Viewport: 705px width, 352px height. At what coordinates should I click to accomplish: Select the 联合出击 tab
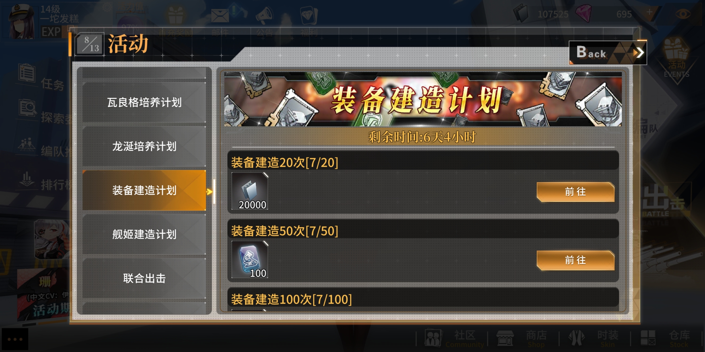(144, 278)
